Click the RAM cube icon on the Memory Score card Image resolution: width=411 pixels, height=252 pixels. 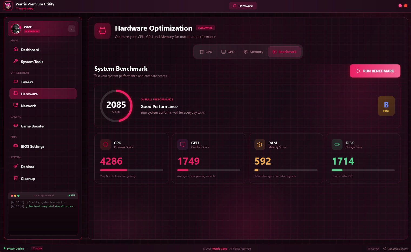click(x=260, y=144)
